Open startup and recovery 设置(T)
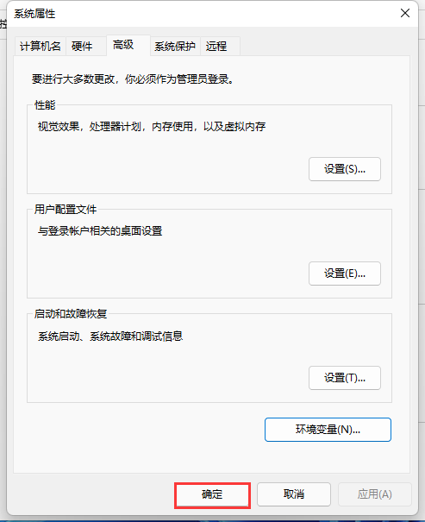Screen dimensions: 425x522 coord(345,378)
